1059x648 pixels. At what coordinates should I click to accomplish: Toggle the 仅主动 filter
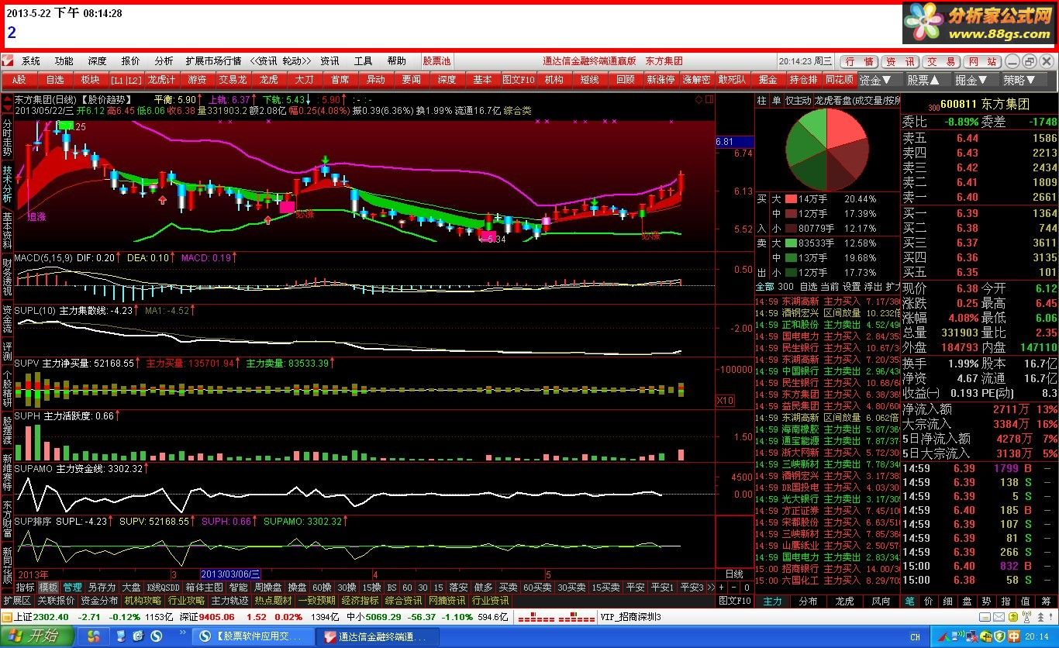(x=798, y=101)
